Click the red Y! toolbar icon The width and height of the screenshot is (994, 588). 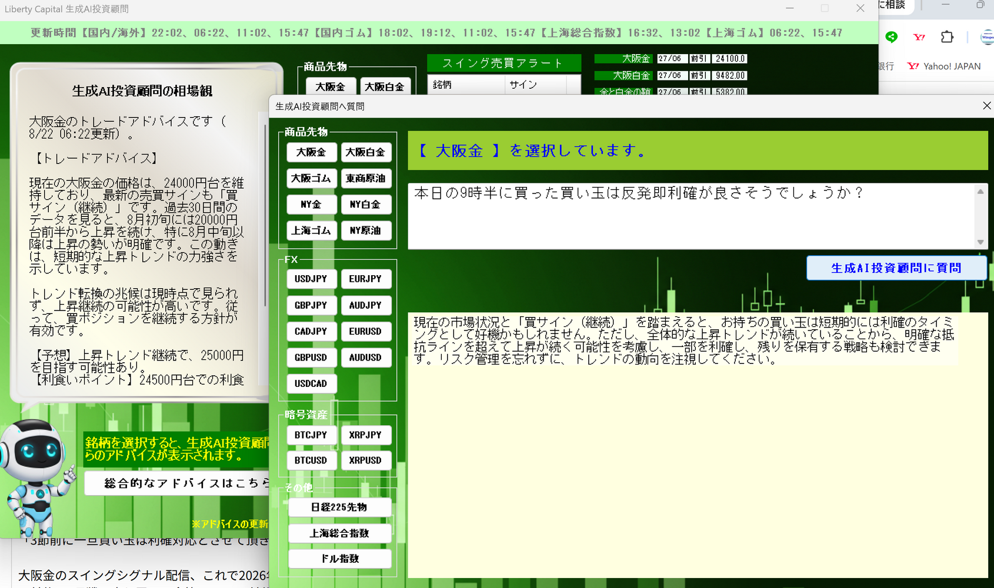[x=919, y=36]
